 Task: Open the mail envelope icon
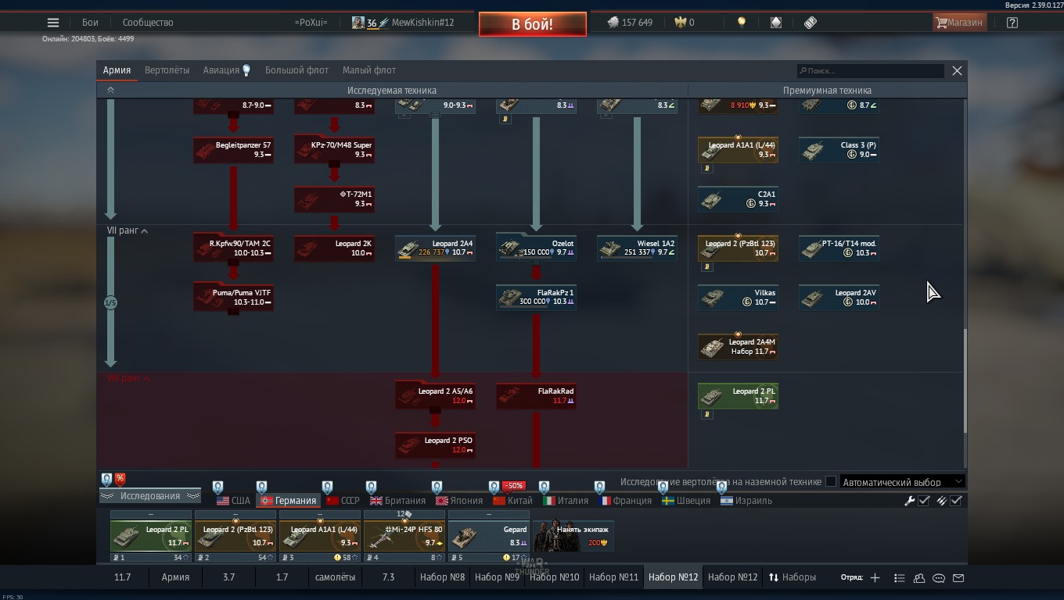click(x=958, y=577)
